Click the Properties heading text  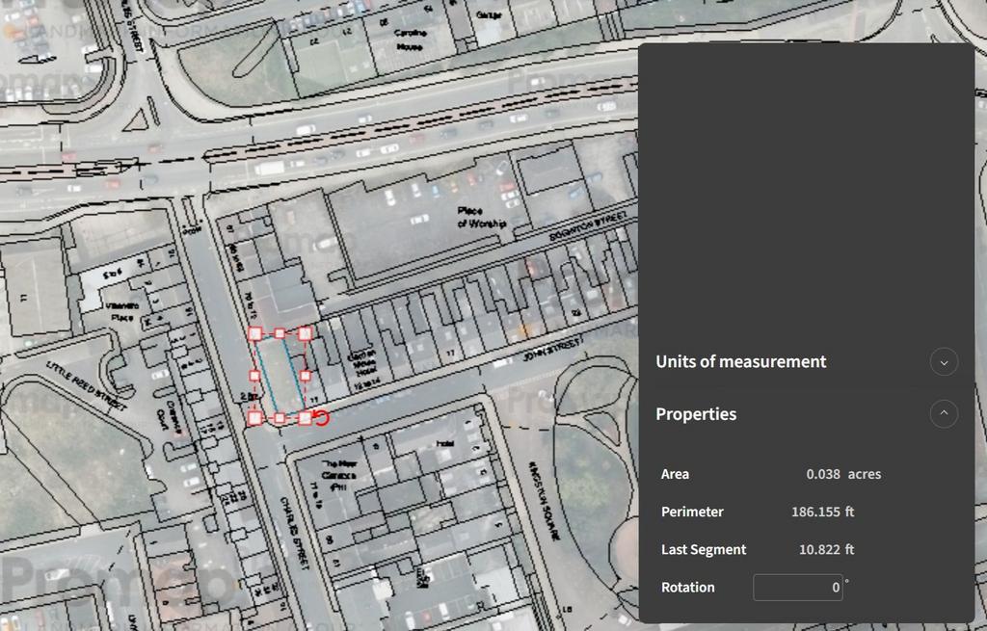(696, 414)
